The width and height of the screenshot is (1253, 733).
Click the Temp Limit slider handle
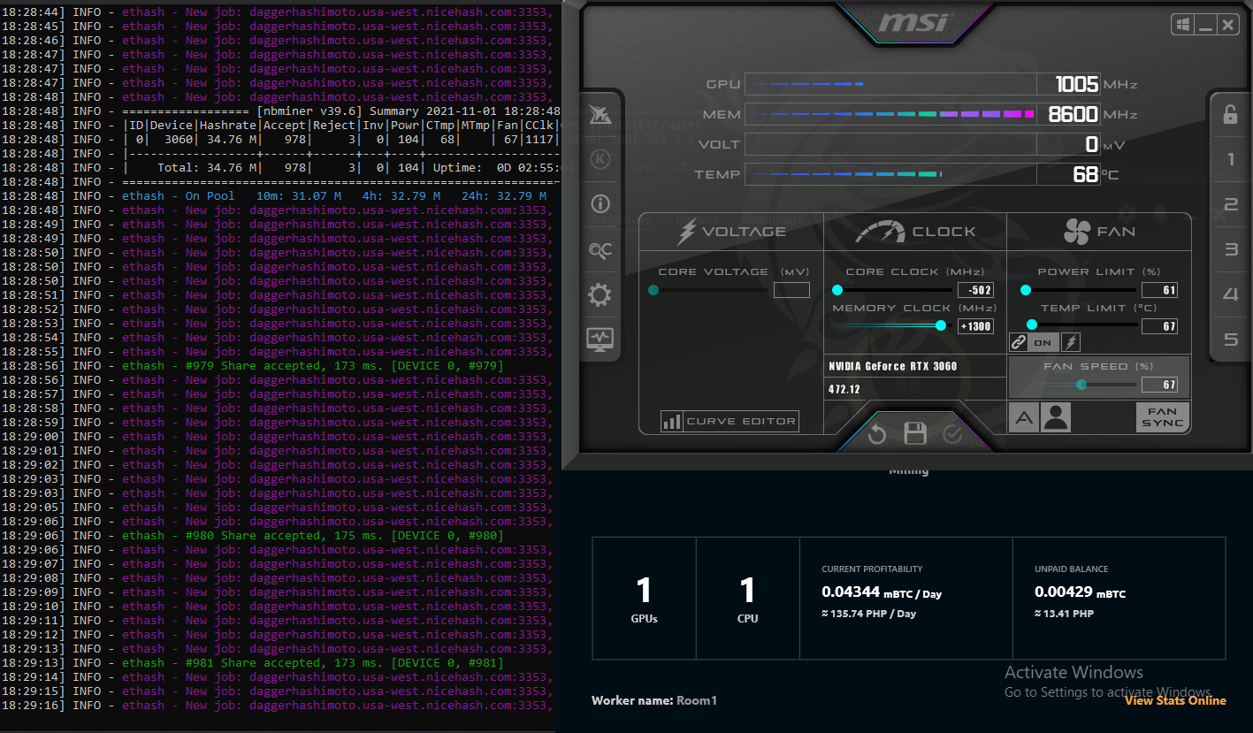(1032, 325)
